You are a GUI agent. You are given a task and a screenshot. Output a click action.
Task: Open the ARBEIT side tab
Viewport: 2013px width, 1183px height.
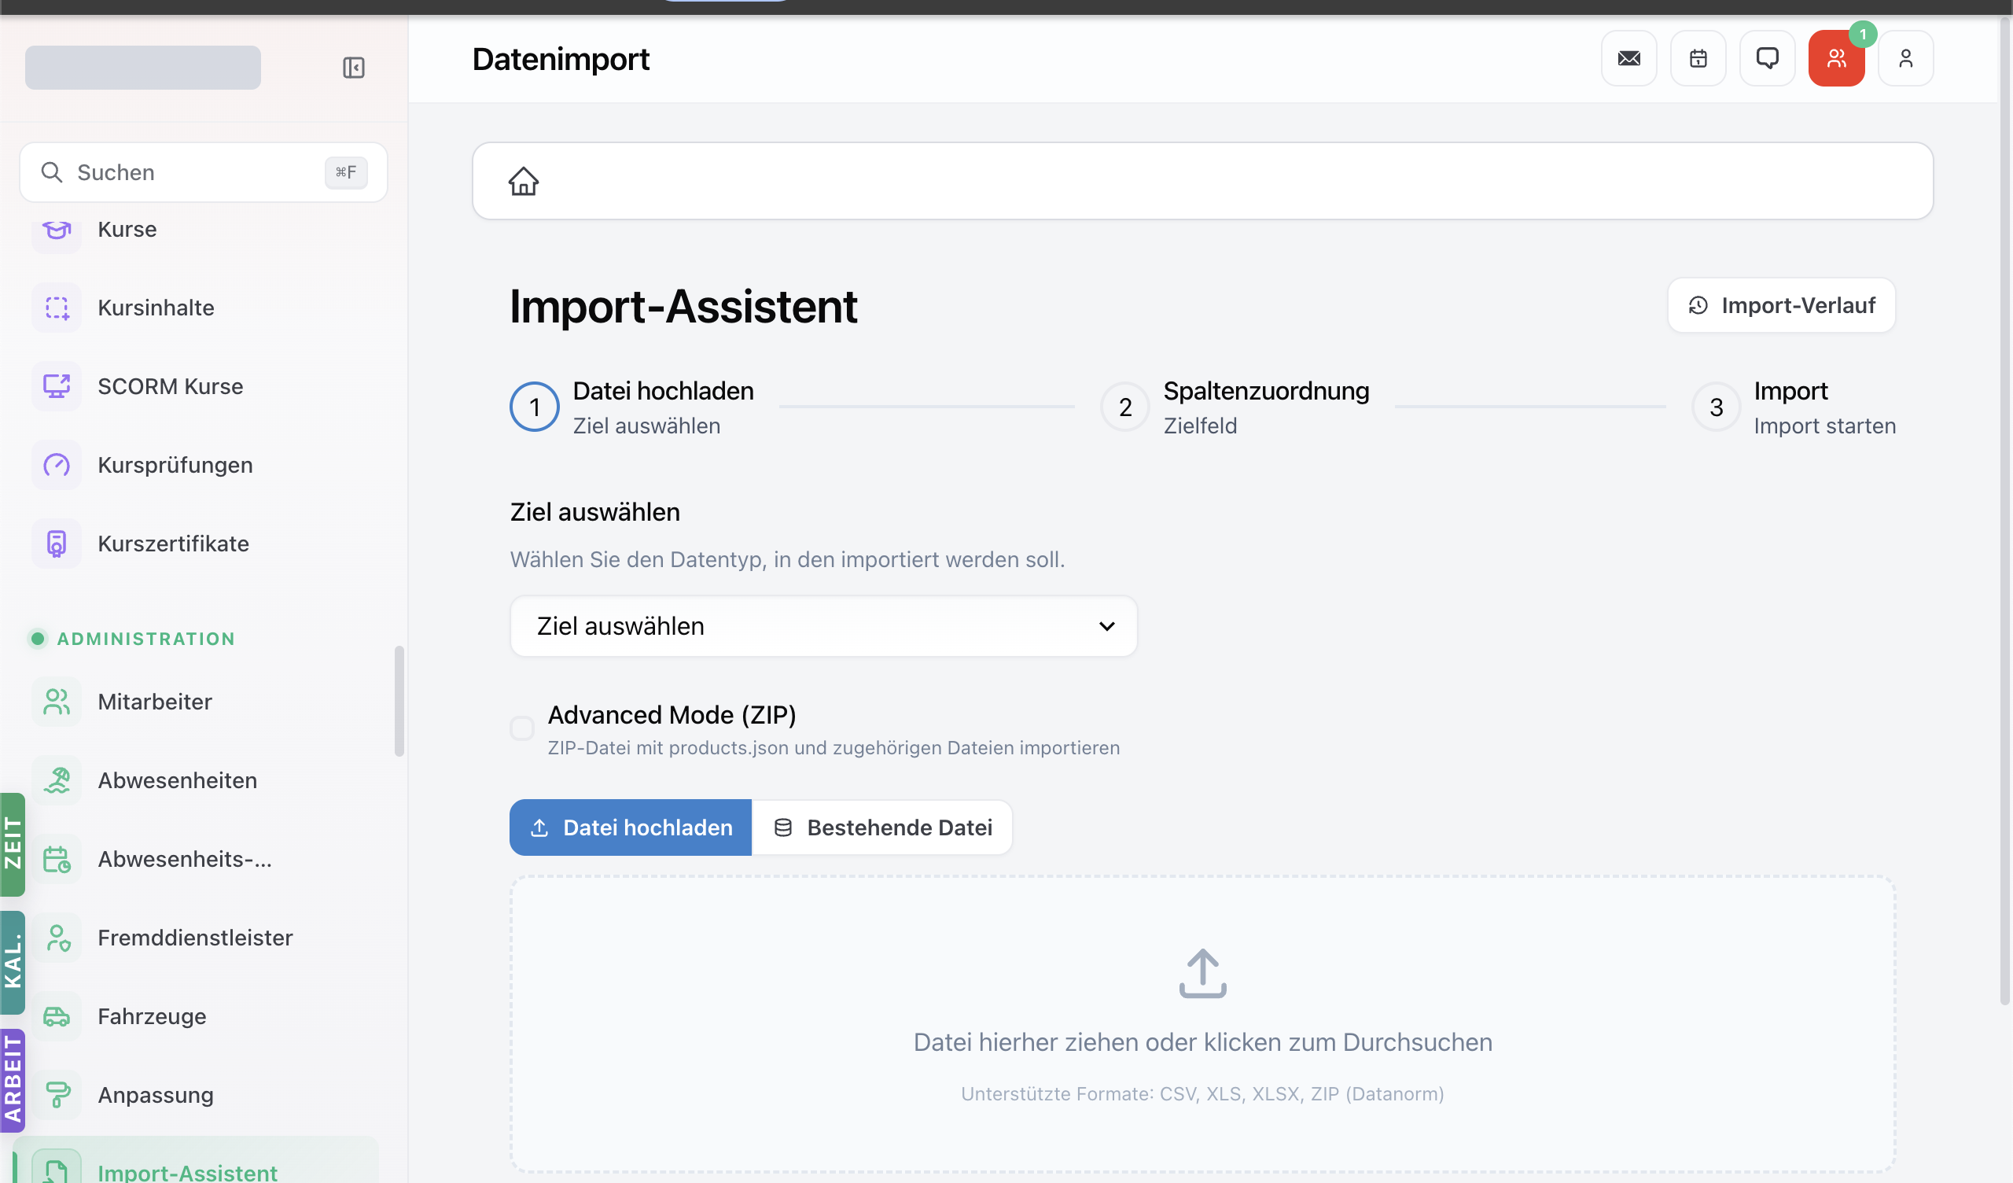[x=13, y=1081]
